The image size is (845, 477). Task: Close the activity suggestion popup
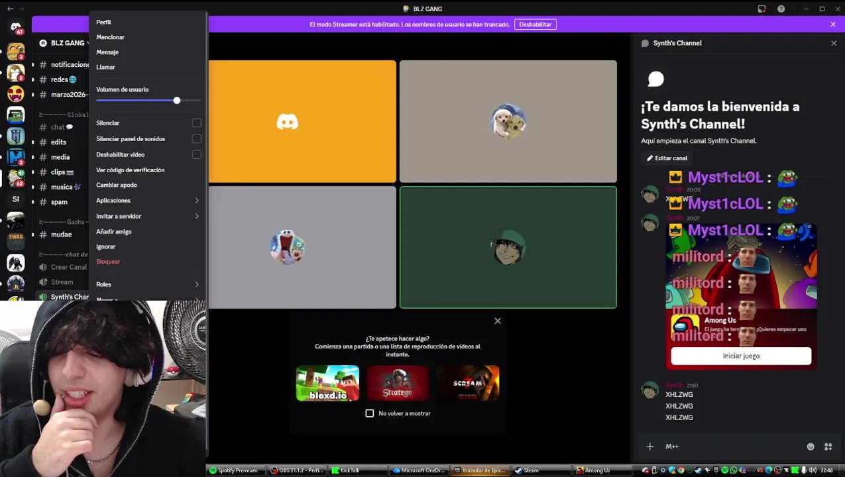coord(498,321)
